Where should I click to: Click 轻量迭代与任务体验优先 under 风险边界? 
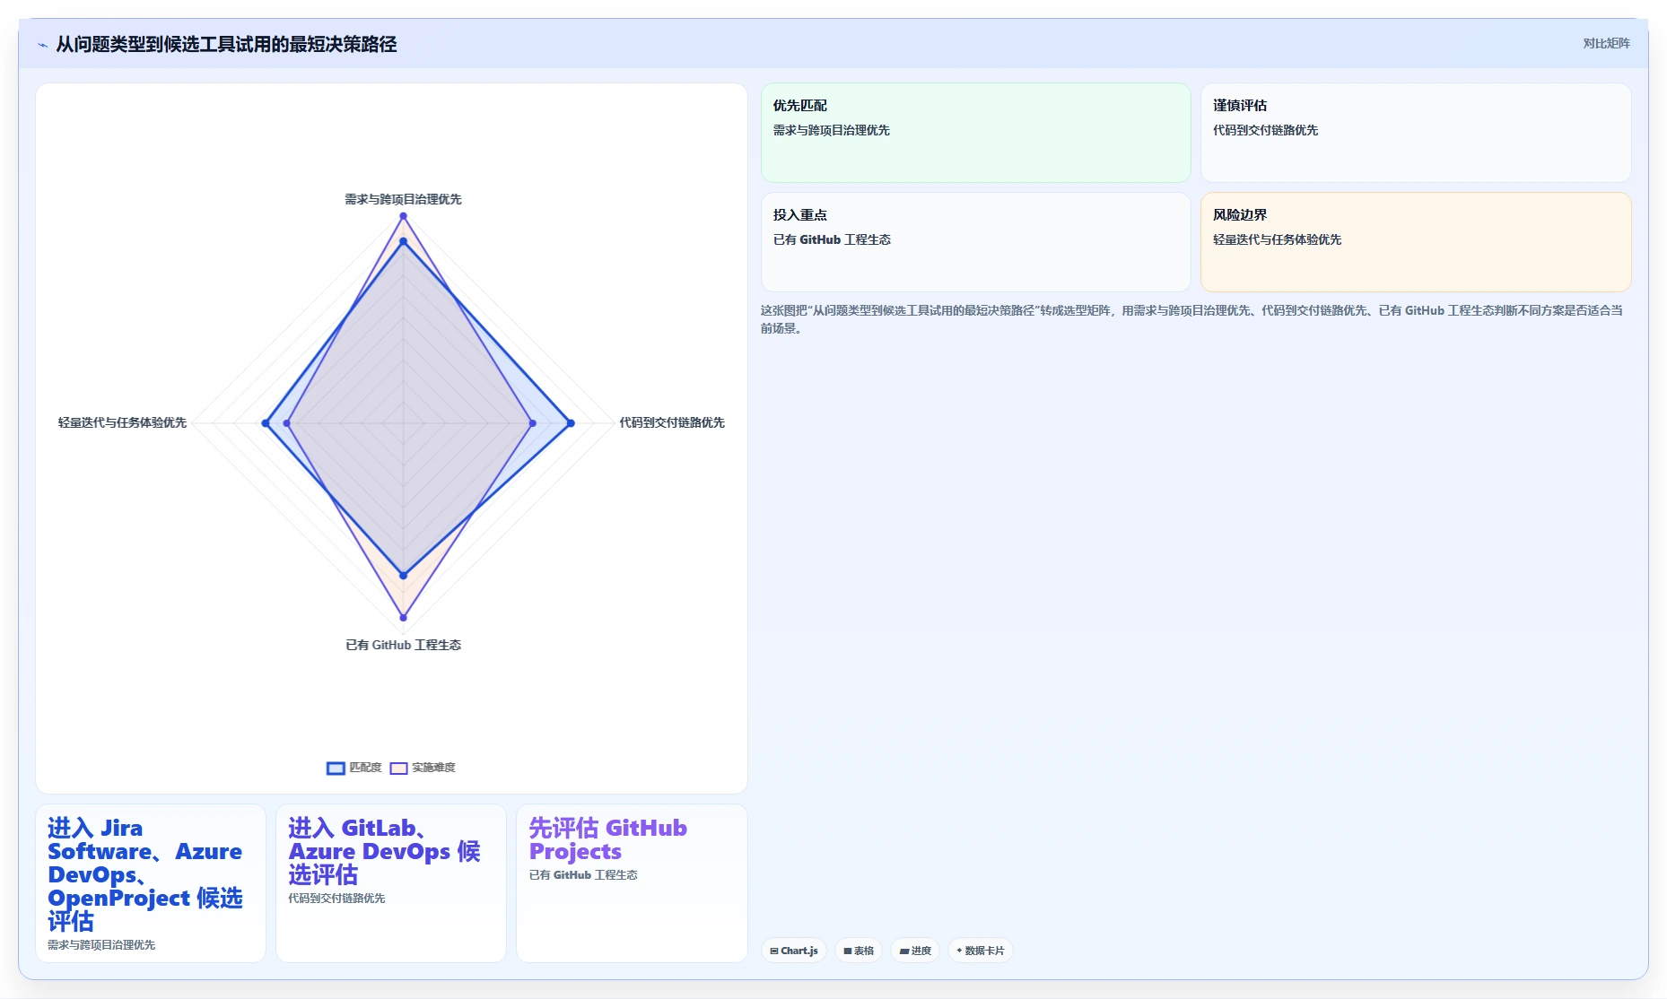tap(1277, 239)
